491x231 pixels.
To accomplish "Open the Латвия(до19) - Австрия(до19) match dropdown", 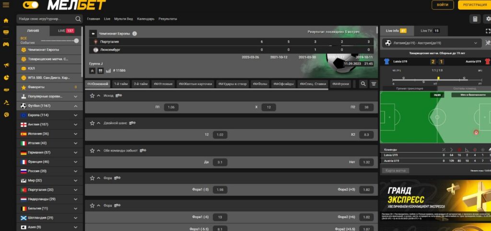I will [x=432, y=43].
